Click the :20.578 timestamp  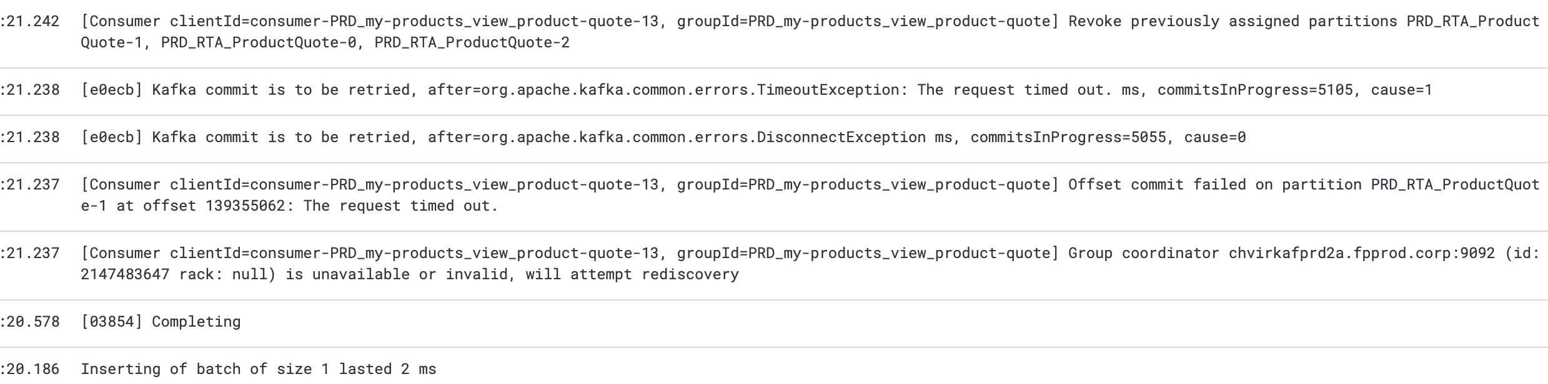click(x=30, y=322)
